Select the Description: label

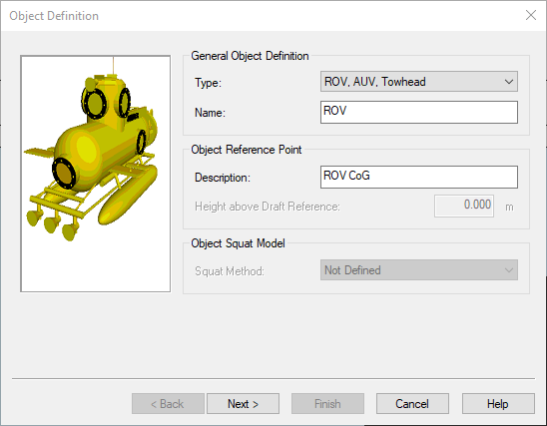tap(223, 178)
